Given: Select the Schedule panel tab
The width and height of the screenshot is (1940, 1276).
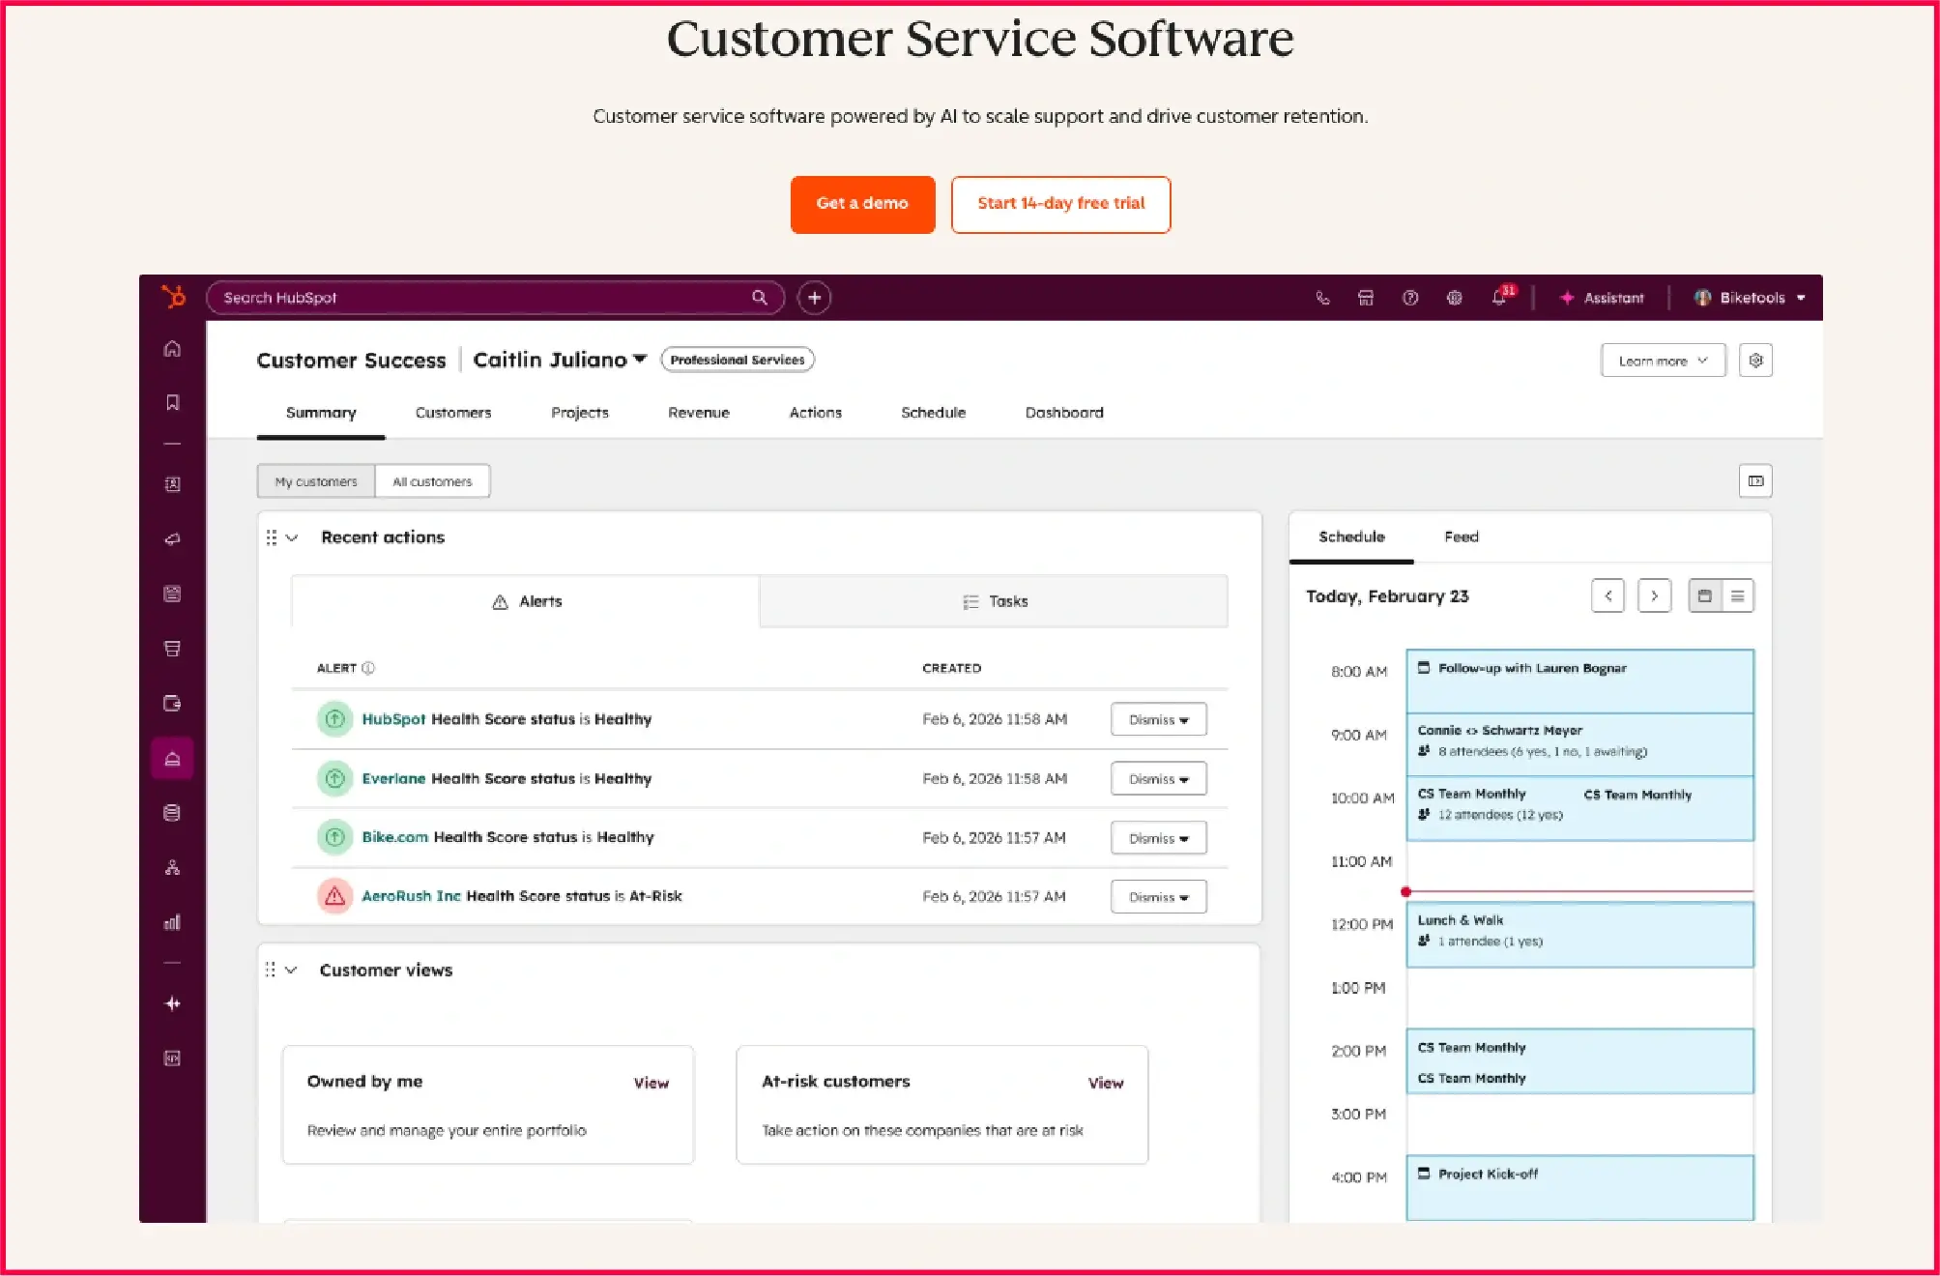Looking at the screenshot, I should click(x=1351, y=536).
